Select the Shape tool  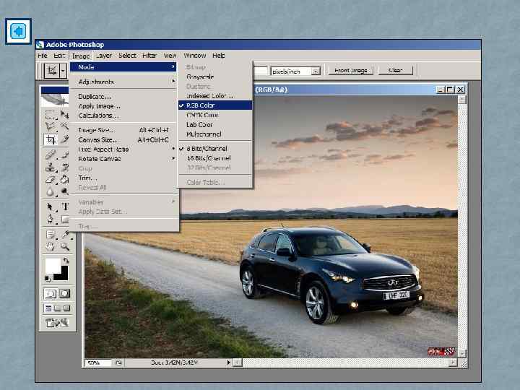(x=65, y=219)
